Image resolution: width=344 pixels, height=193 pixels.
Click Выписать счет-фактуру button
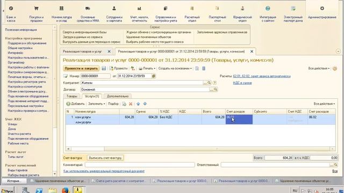[x=105, y=158]
